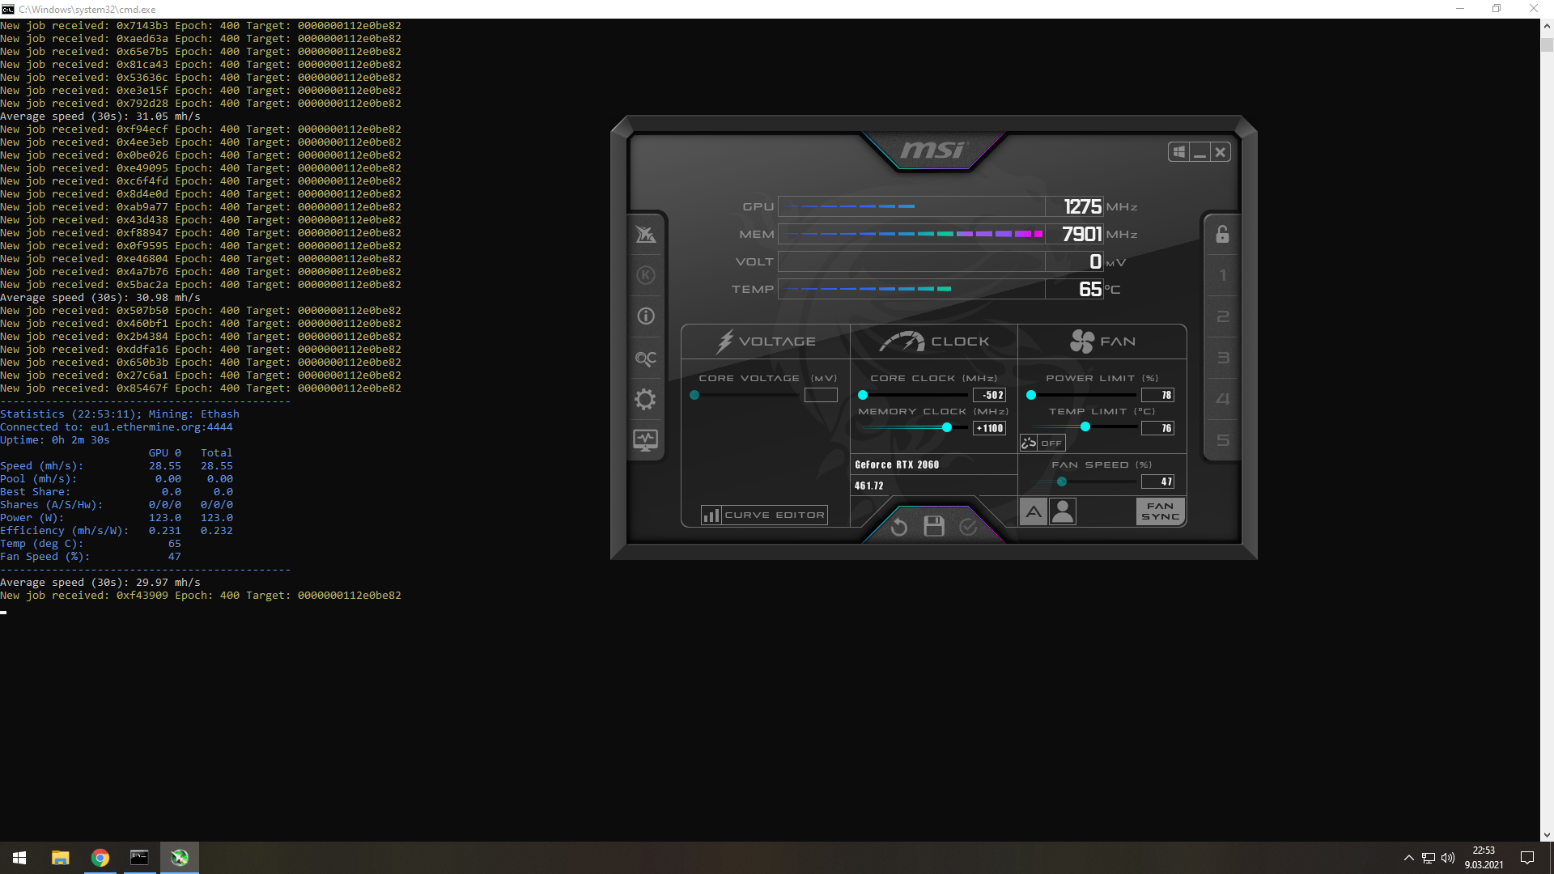Click the cmd window scroll down arrow
The height and width of the screenshot is (874, 1554).
[1547, 834]
